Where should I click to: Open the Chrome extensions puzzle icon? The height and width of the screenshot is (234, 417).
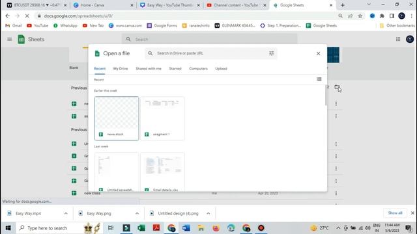tap(382, 16)
